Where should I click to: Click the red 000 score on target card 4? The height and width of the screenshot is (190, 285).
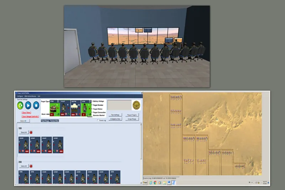61,151
